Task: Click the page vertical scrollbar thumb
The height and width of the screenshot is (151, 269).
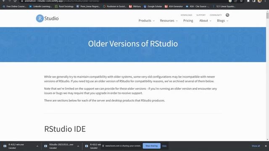Action: 267,16
